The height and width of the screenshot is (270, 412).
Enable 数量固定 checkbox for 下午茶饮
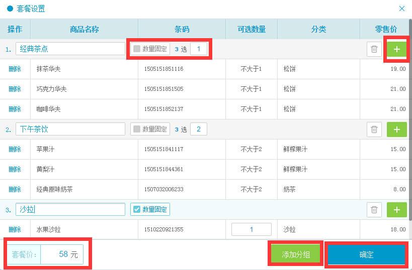coord(137,129)
